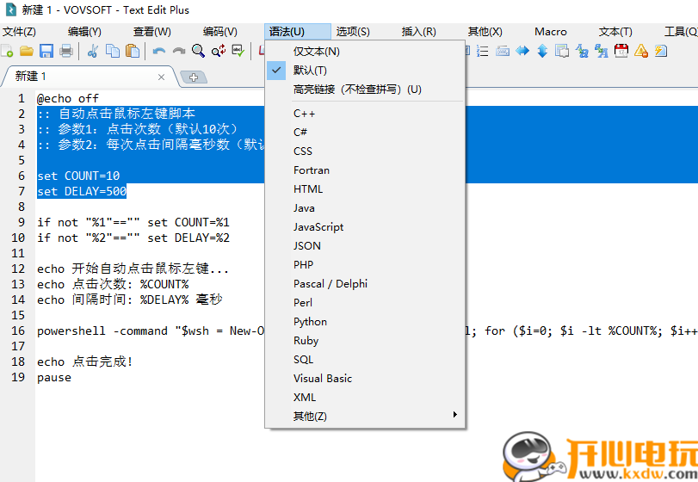Add a new tab with the plus button

click(193, 77)
